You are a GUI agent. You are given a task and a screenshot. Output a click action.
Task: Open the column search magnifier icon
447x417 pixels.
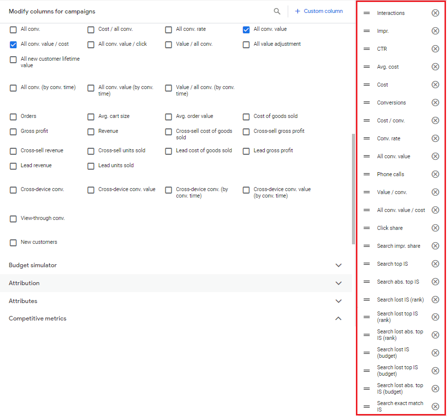click(277, 11)
